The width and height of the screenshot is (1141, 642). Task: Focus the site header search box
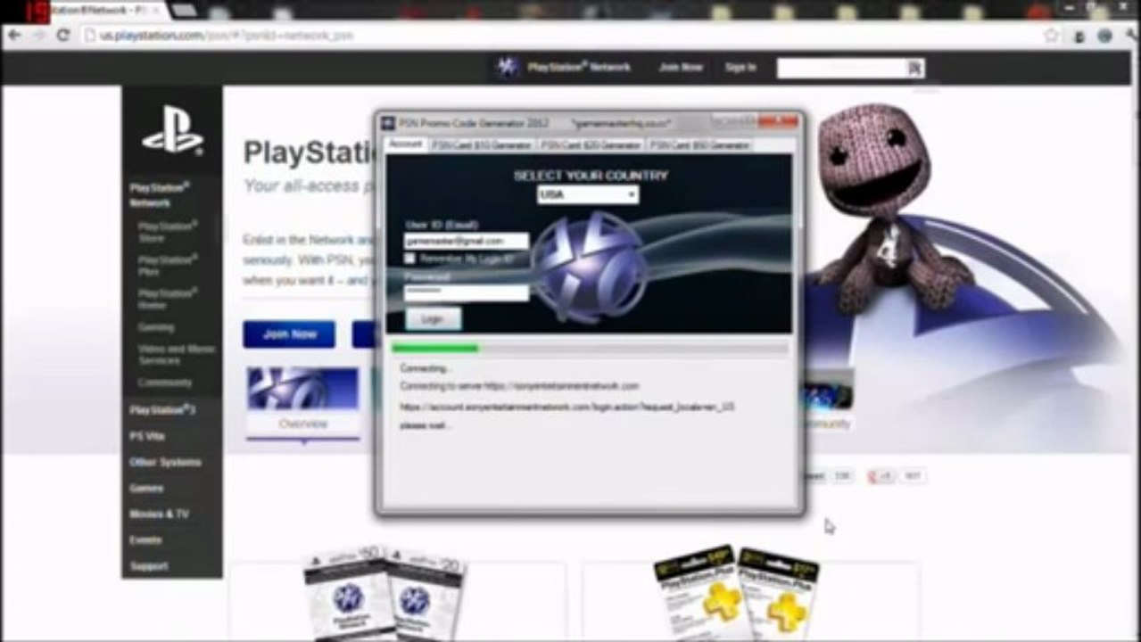coord(842,68)
